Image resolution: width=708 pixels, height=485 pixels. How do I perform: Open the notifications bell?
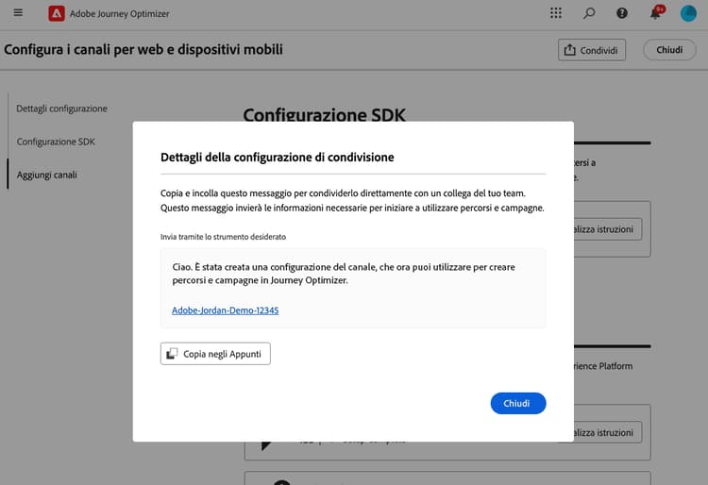pos(656,12)
